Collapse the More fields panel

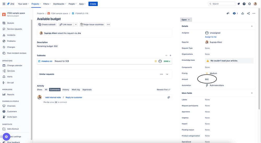click(252, 93)
